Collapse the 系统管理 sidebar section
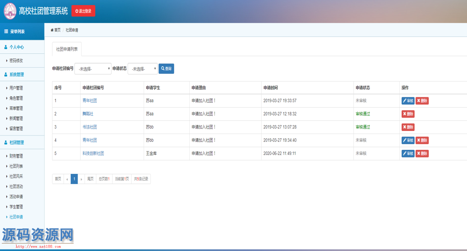Screen dimensions: 467x251 pyautogui.click(x=17, y=75)
